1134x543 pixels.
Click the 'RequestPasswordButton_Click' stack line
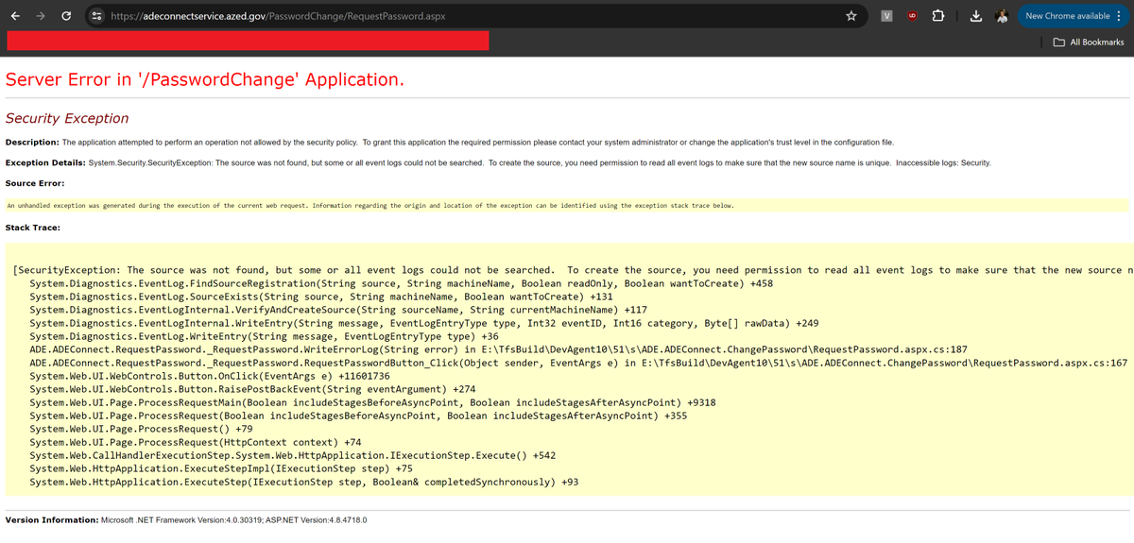(578, 363)
